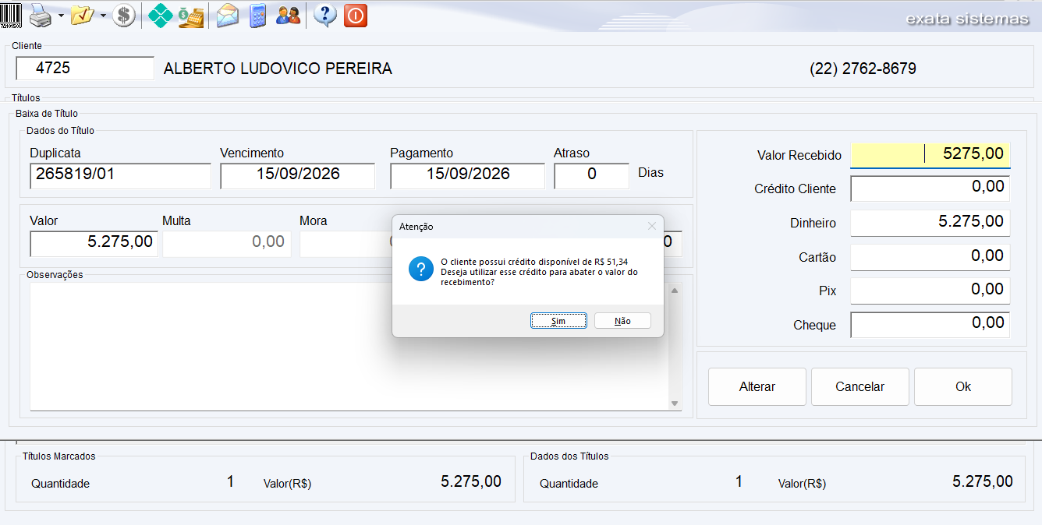Click inside the Observações text area
The height and width of the screenshot is (525, 1042).
pos(349,346)
